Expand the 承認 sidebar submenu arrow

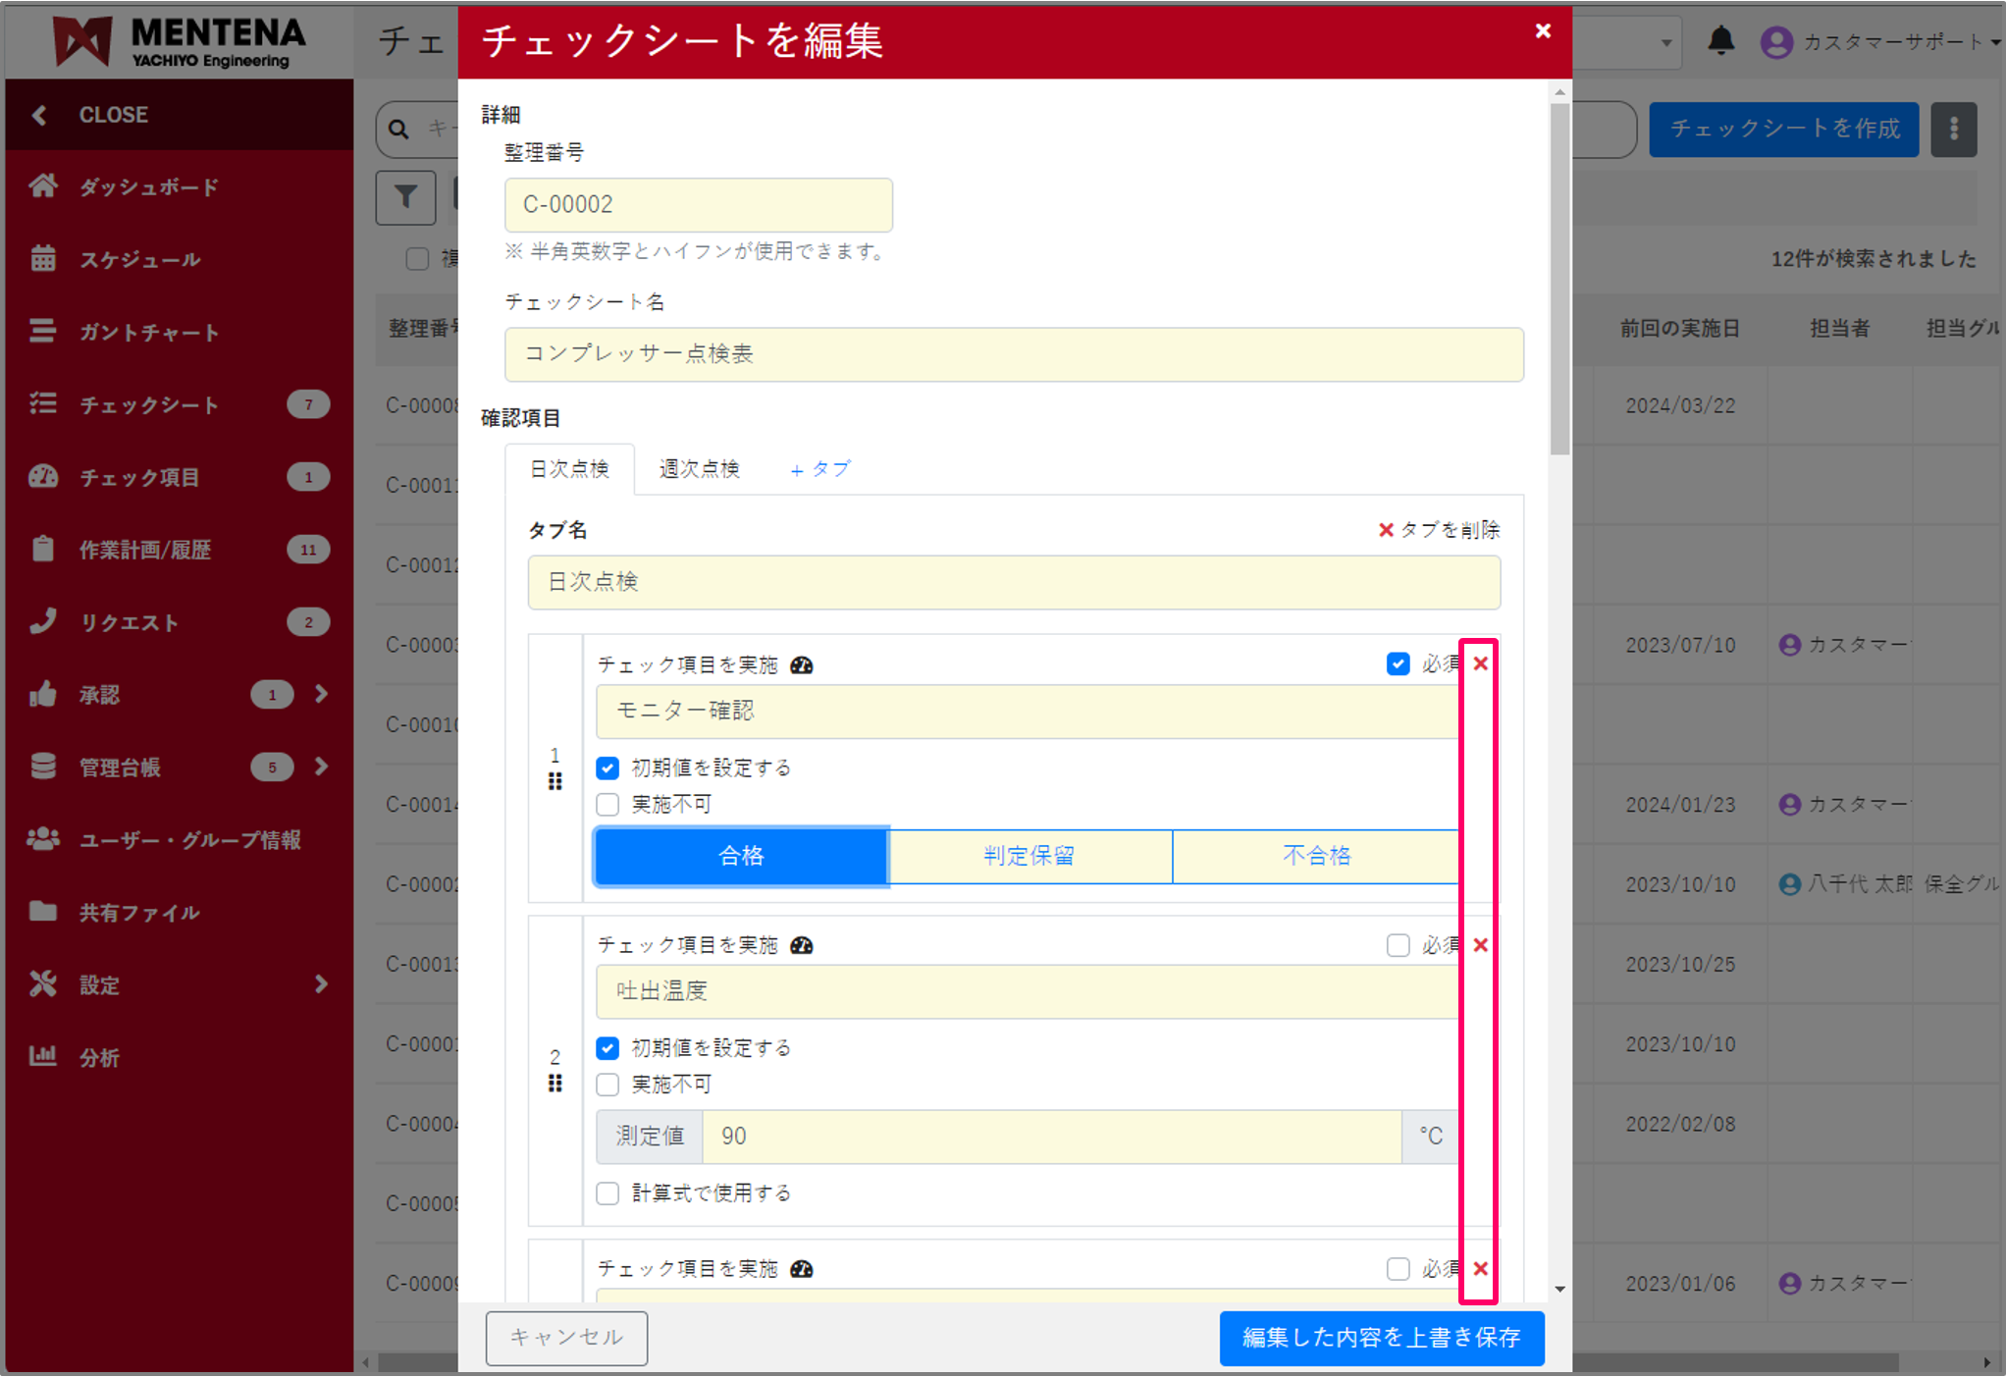point(322,695)
